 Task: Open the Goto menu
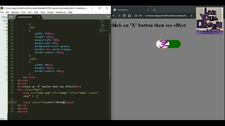tap(36, 12)
